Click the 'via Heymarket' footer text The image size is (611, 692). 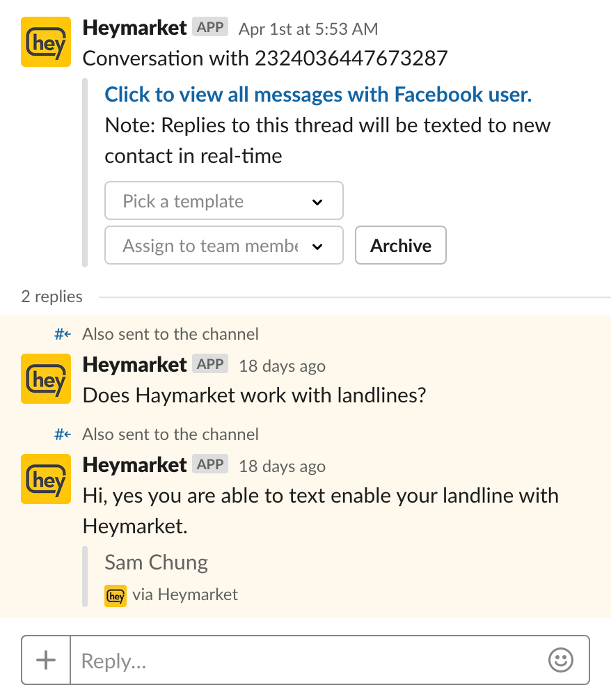click(185, 595)
